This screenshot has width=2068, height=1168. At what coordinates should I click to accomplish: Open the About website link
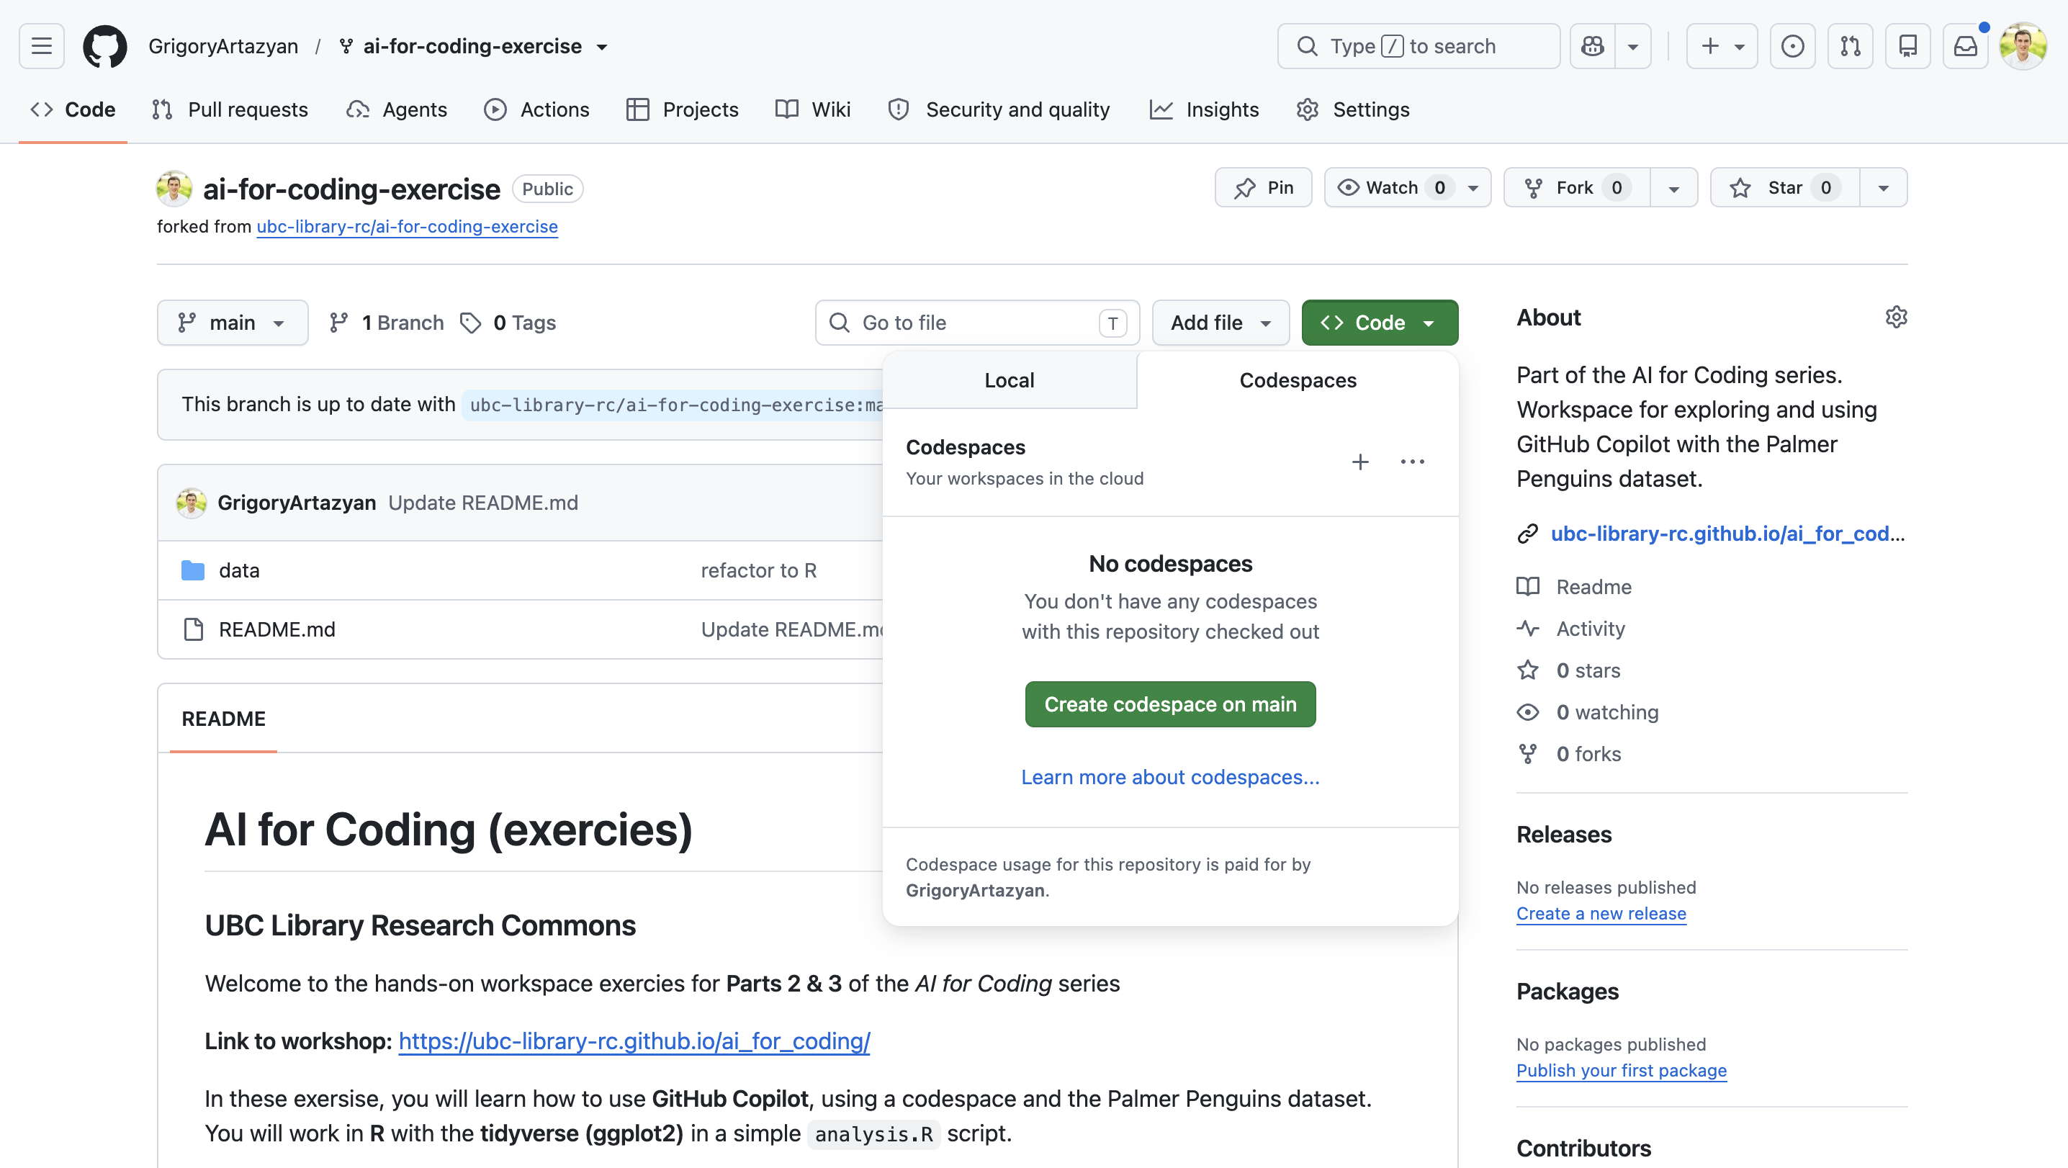click(x=1727, y=534)
